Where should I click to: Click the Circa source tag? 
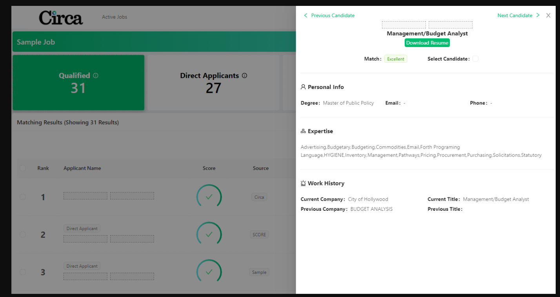click(x=259, y=197)
